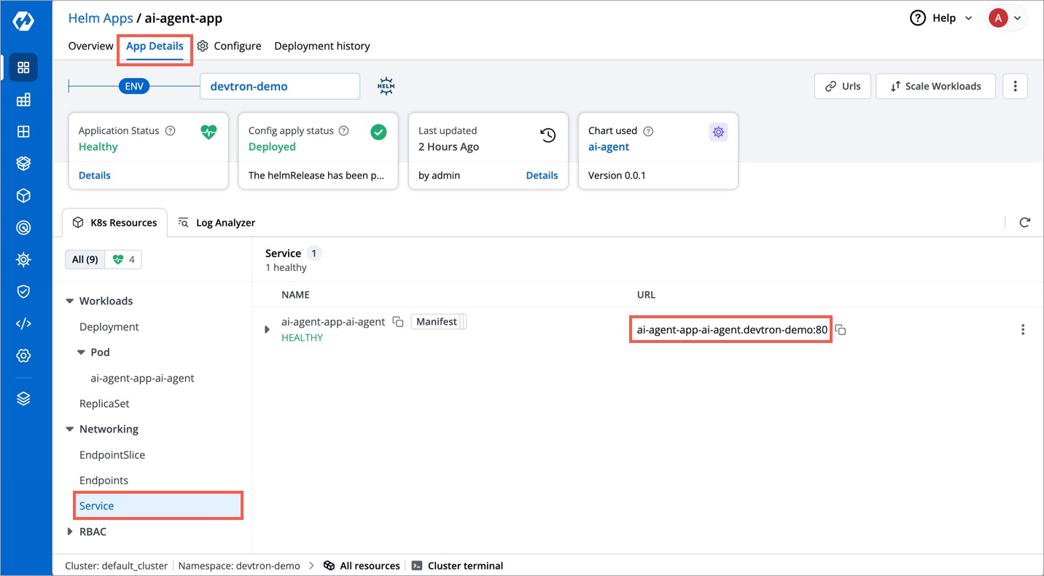Expand the devtron-demo environment selector

tap(279, 86)
